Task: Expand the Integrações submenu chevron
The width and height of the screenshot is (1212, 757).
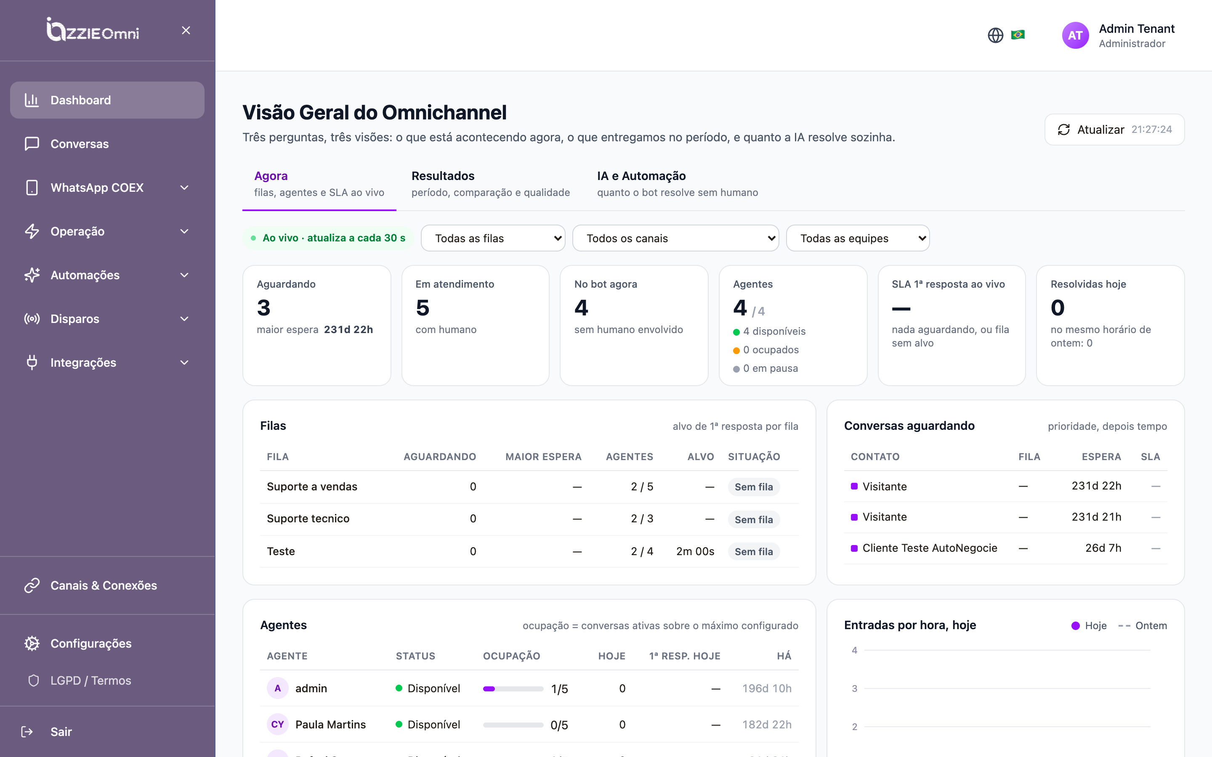Action: point(184,363)
